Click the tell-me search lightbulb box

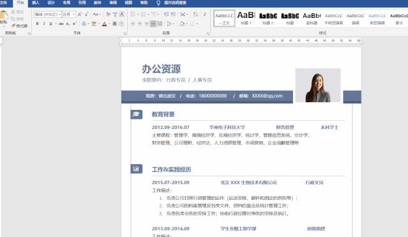click(x=172, y=3)
